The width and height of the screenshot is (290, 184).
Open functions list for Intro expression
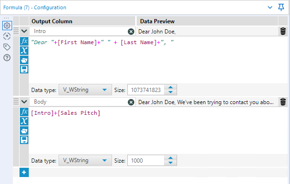(x=24, y=41)
